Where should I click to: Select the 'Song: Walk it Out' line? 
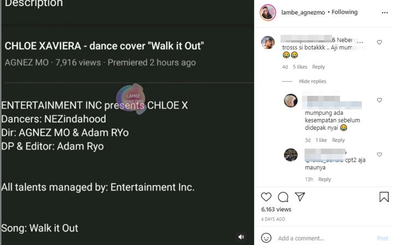click(x=40, y=228)
